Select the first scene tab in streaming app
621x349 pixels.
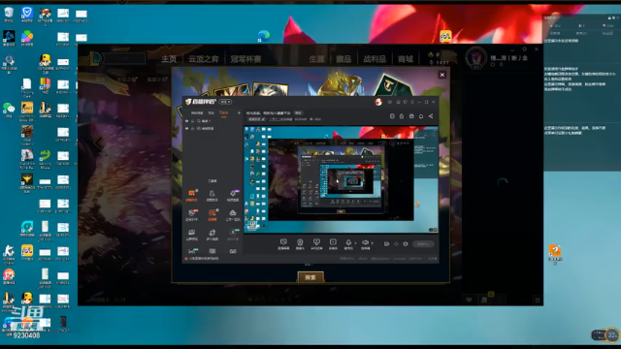coord(197,112)
